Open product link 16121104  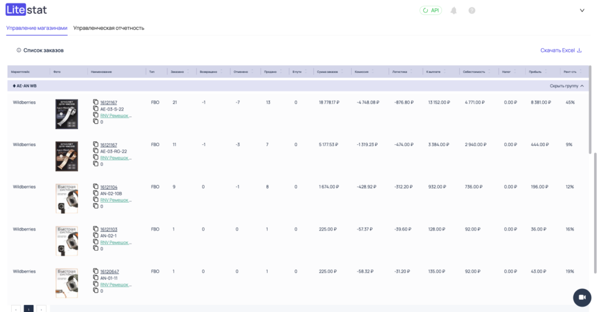point(108,187)
